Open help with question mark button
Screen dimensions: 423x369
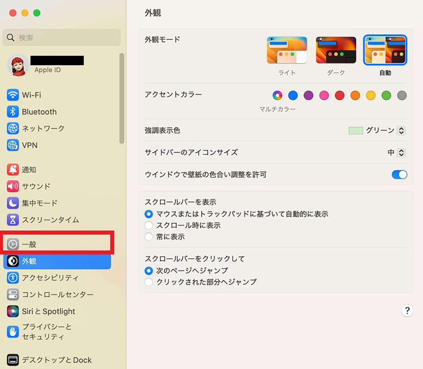click(x=407, y=311)
